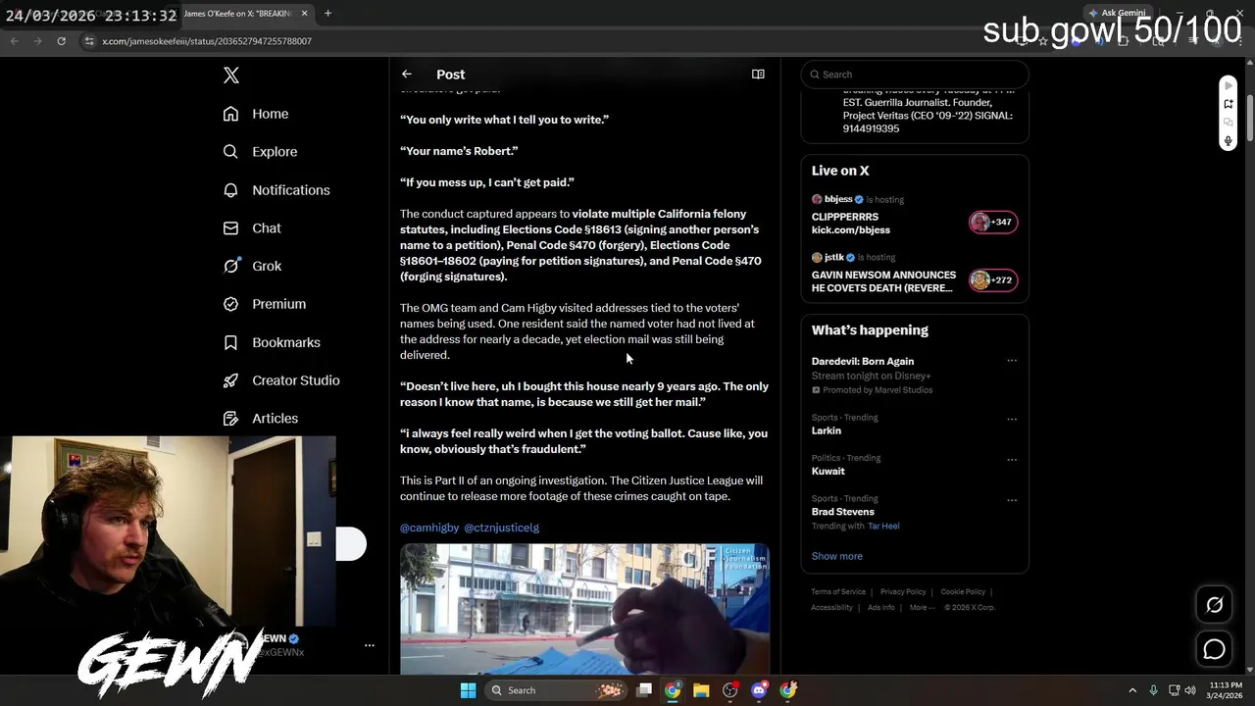Open the Windows Start menu
Screen dimensions: 1255x706
pos(469,690)
